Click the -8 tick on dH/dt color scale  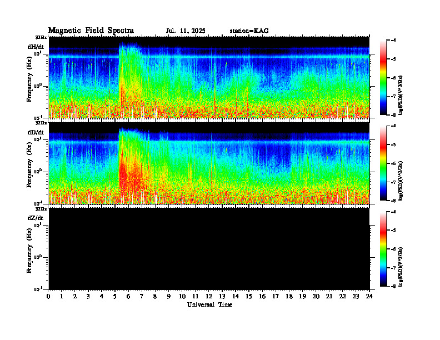pyautogui.click(x=393, y=115)
